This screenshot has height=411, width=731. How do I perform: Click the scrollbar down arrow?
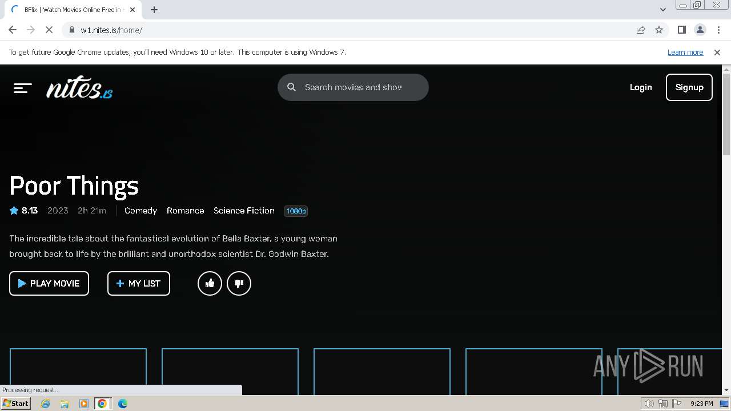(726, 390)
